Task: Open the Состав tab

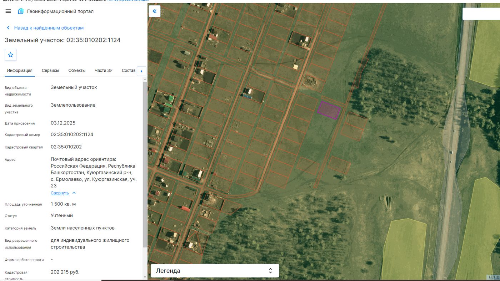Action: [128, 71]
